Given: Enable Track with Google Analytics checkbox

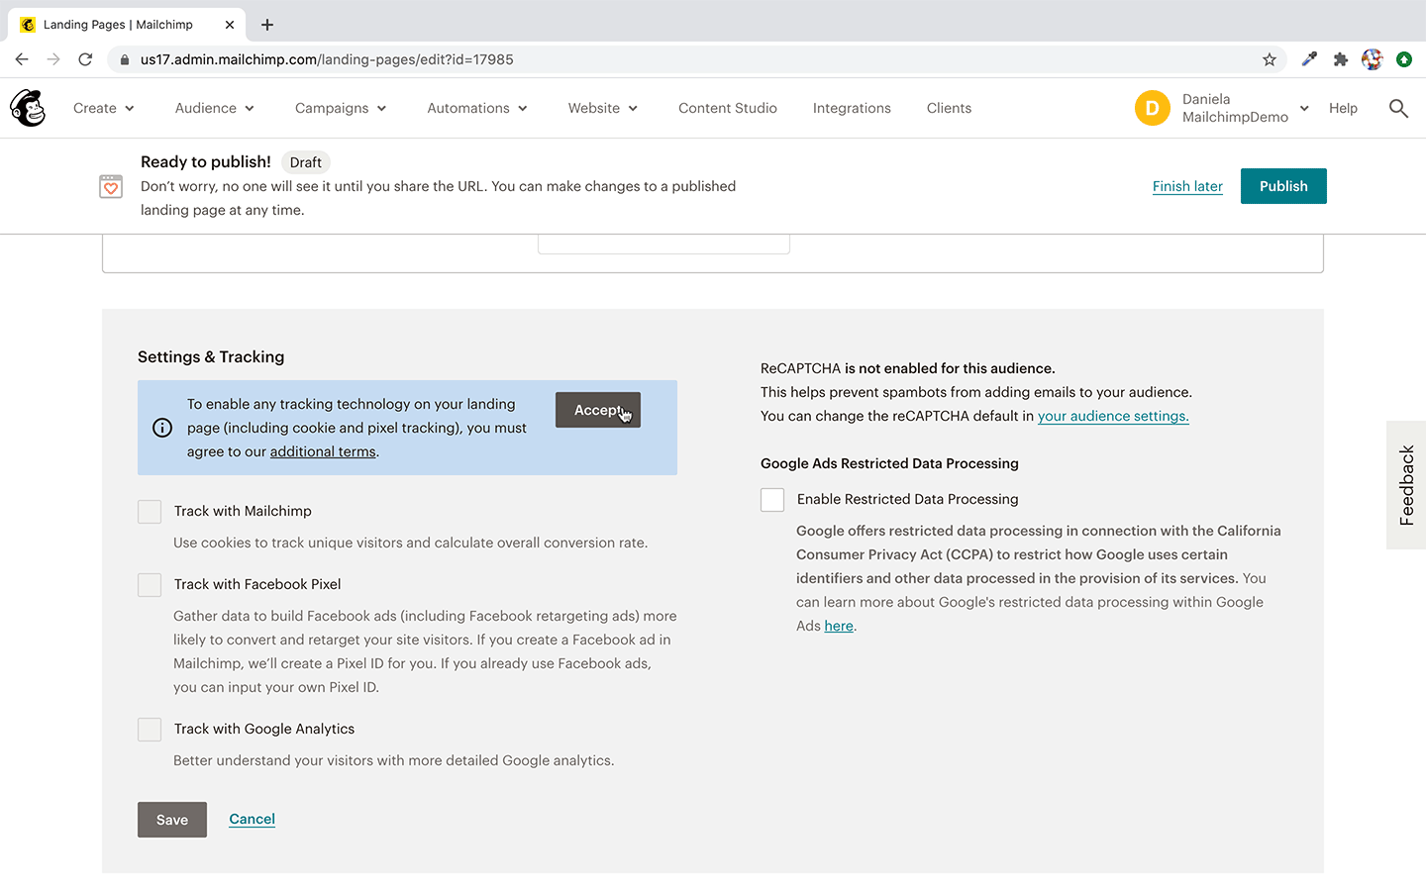Looking at the screenshot, I should [x=150, y=730].
